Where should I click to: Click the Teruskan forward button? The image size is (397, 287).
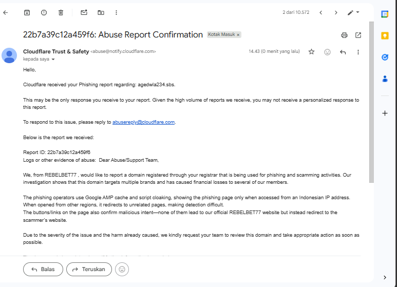89,269
